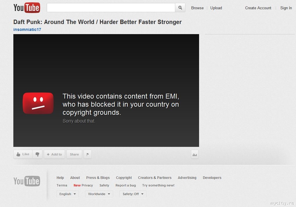Click the Sign In link
Image resolution: width=296 pixels, height=207 pixels.
tap(286, 8)
